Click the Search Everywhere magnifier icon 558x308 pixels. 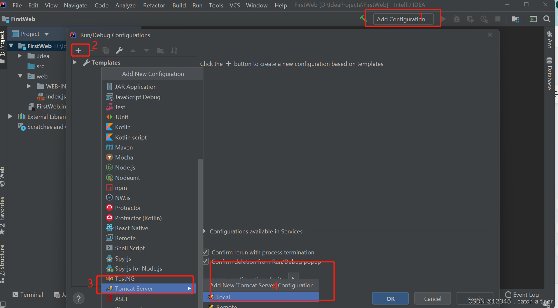547,19
